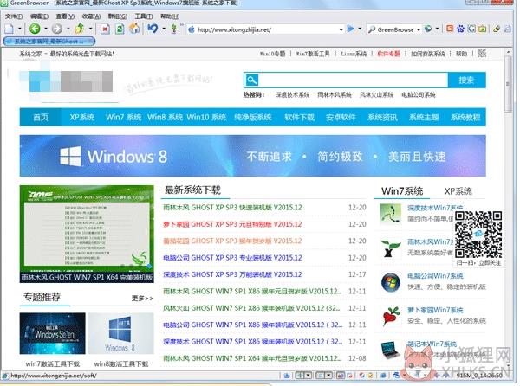Open 软件下载 in the navigation bar
Viewport: 520px width, 386px height.
[300, 117]
